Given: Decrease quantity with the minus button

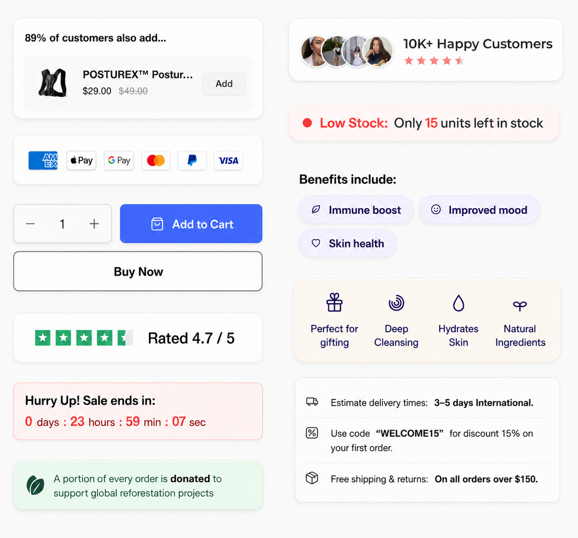Looking at the screenshot, I should coord(30,224).
